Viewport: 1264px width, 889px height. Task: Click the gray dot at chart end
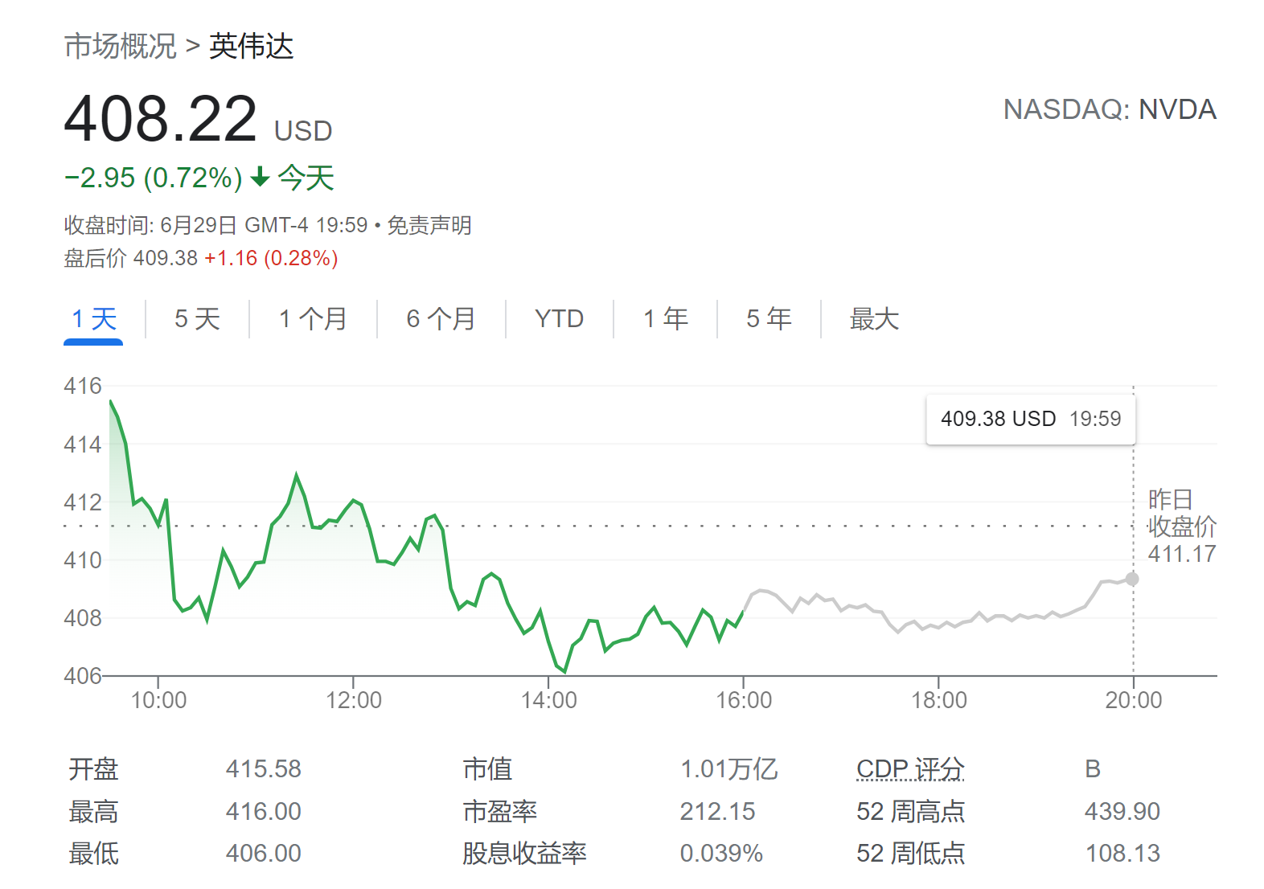pyautogui.click(x=1132, y=579)
